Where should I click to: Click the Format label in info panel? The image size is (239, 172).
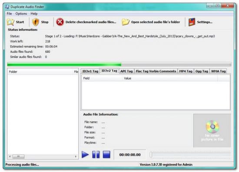pyautogui.click(x=90, y=138)
